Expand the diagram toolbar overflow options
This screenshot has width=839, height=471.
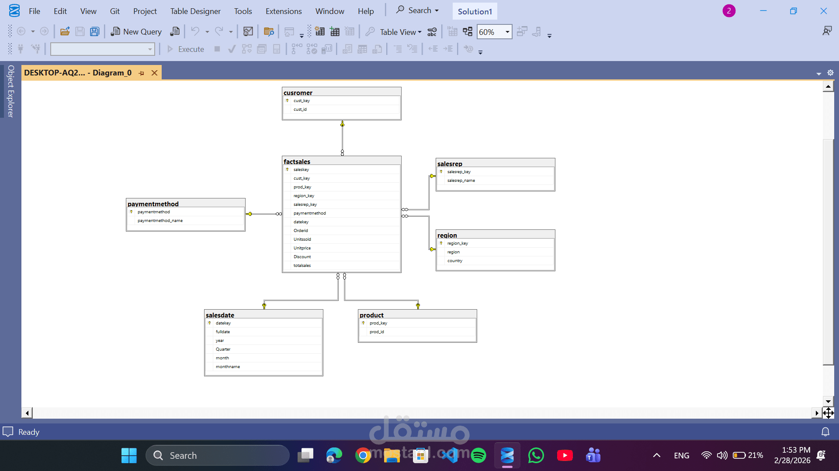549,36
